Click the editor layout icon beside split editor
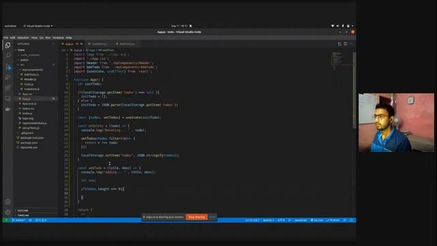The image size is (437, 246). [346, 44]
